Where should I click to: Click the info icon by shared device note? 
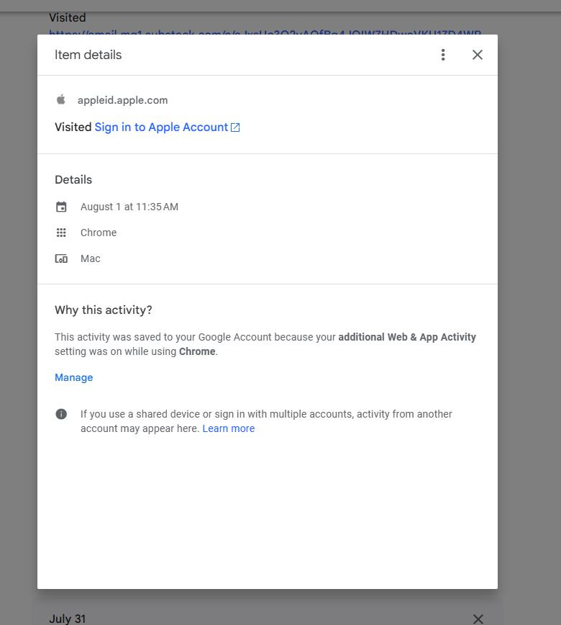(61, 414)
